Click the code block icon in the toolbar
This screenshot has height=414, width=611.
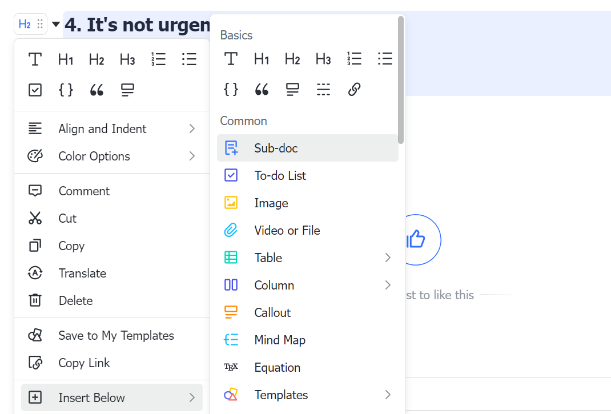[66, 90]
